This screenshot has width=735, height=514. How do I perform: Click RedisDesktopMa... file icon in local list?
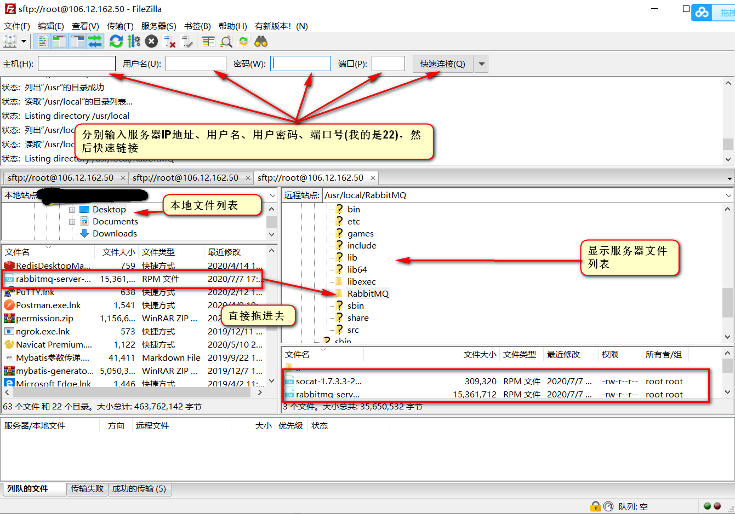9,266
